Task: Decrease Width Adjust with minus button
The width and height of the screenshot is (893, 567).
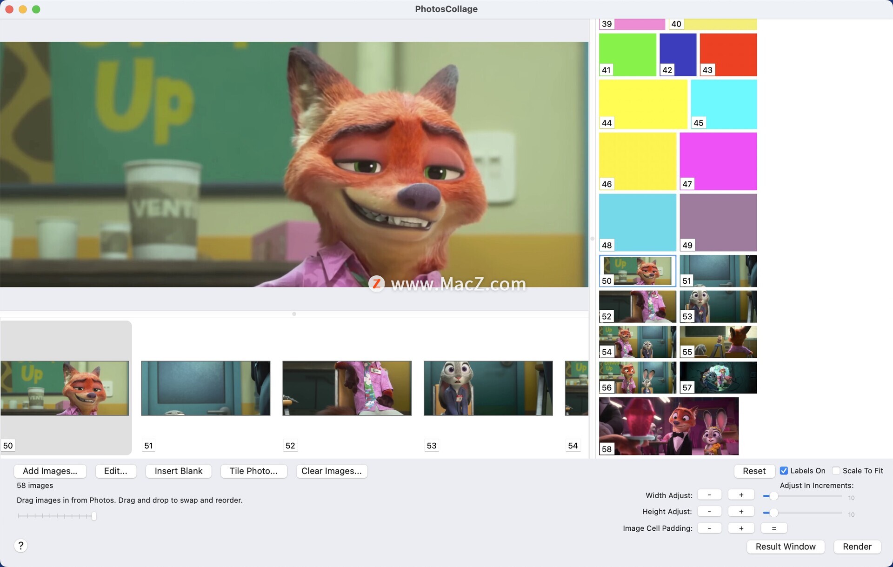Action: coord(709,495)
